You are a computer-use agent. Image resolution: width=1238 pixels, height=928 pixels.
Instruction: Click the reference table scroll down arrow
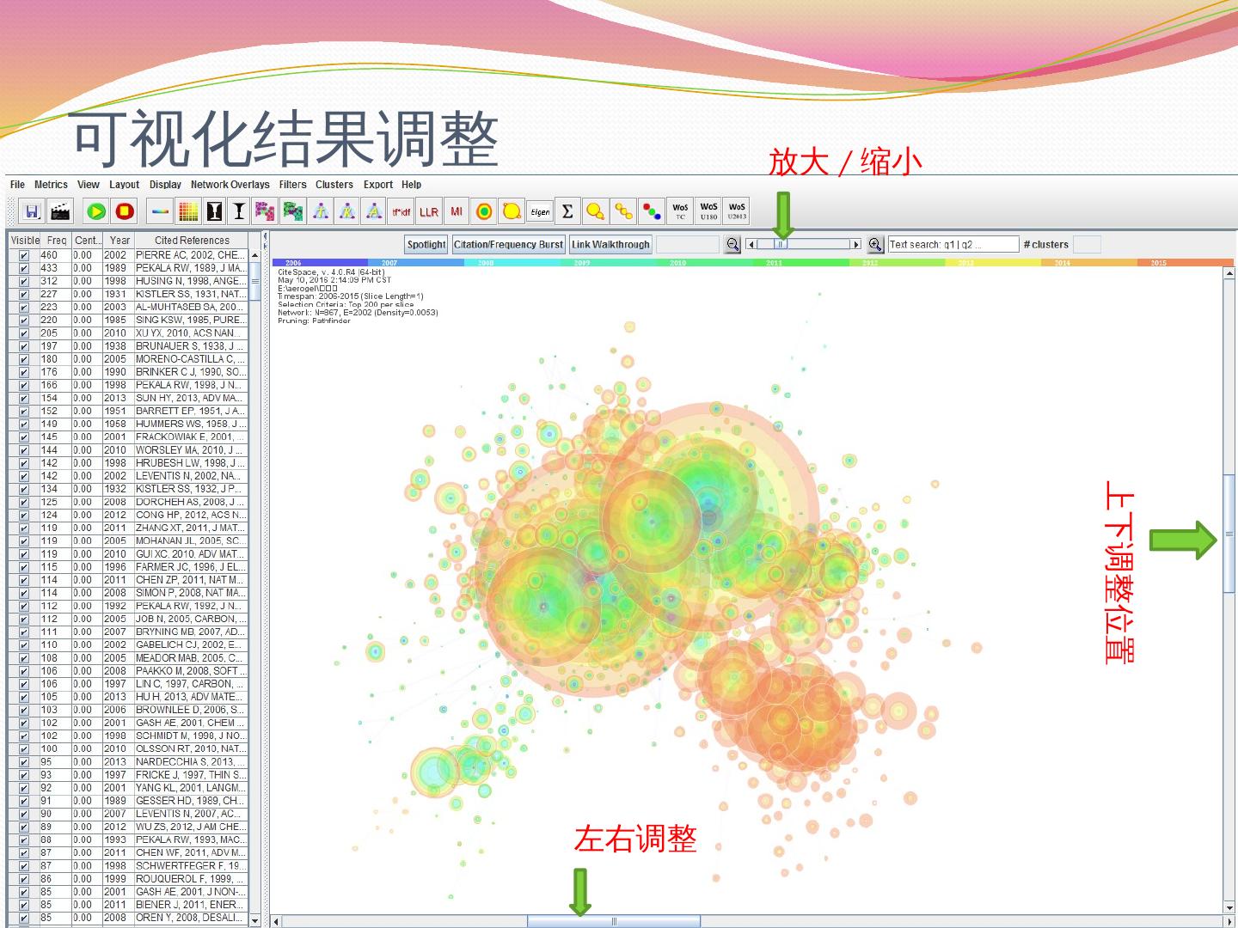[x=254, y=920]
